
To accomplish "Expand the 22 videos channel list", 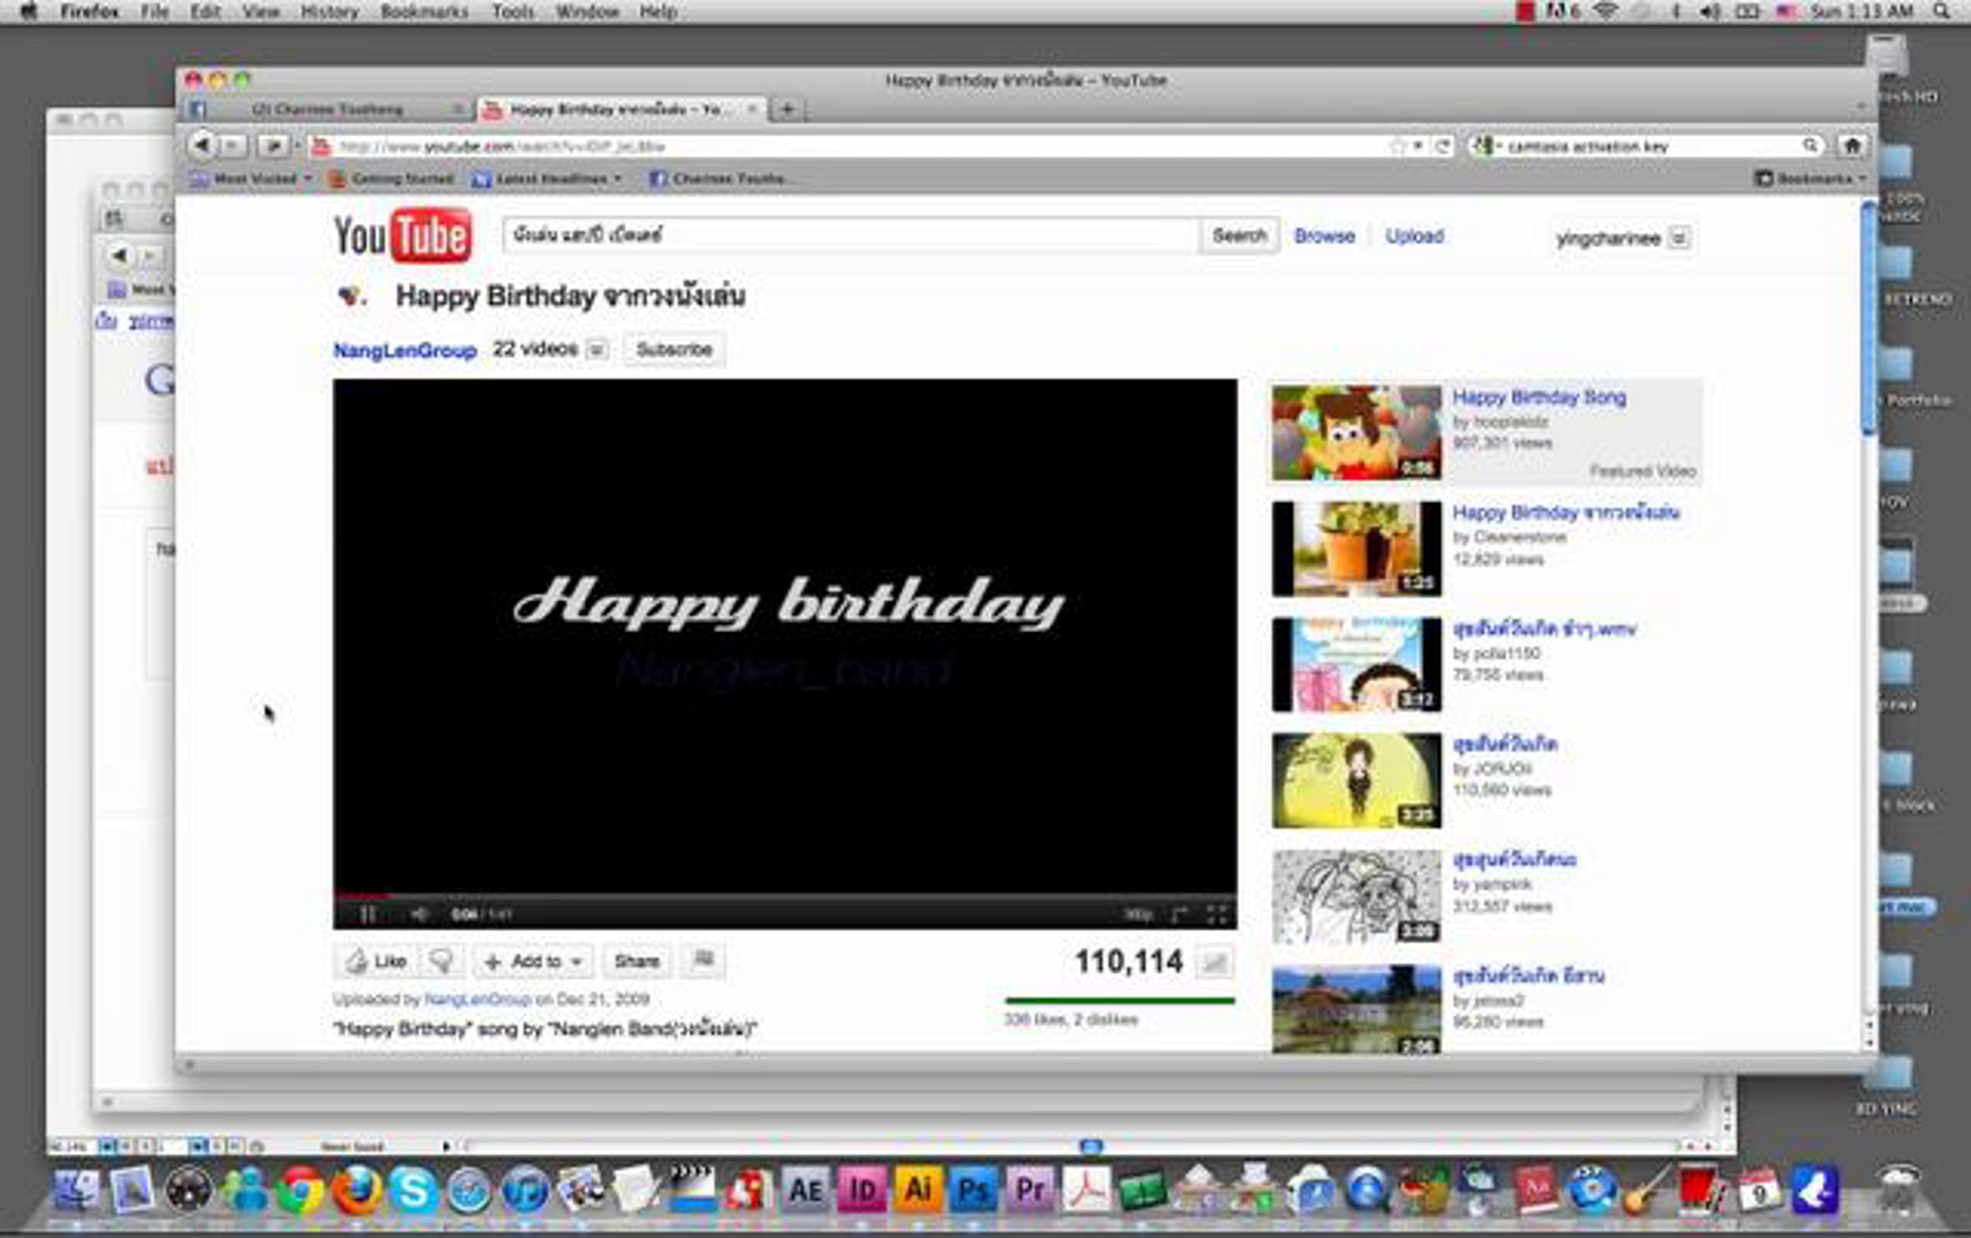I will coord(597,350).
